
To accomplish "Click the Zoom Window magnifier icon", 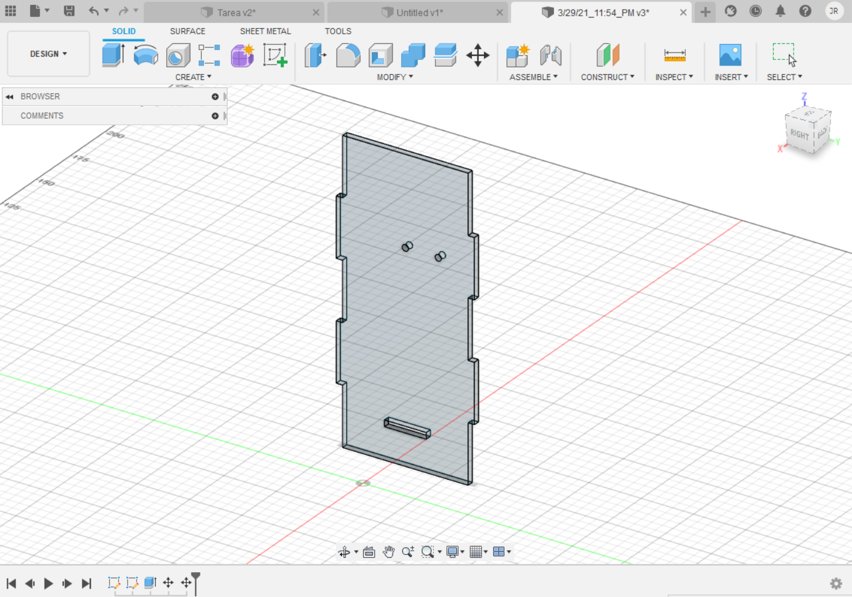I will [428, 552].
